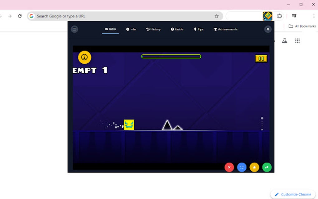The width and height of the screenshot is (318, 199).
Task: Pause the game with the yellow pause button
Action: (261, 59)
